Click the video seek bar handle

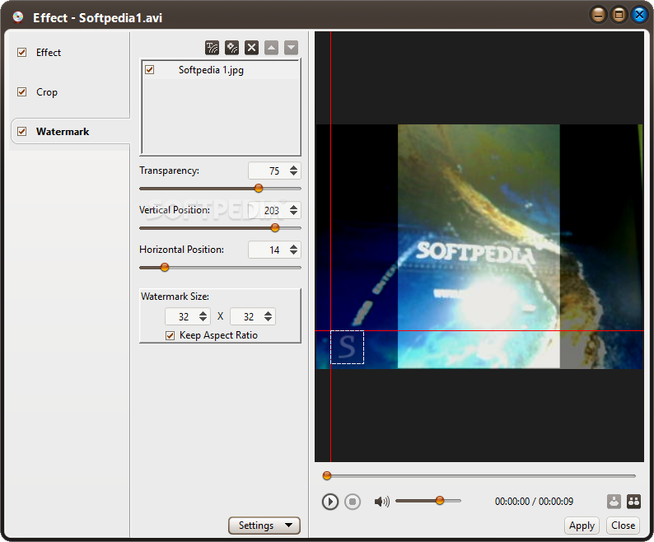pos(327,475)
